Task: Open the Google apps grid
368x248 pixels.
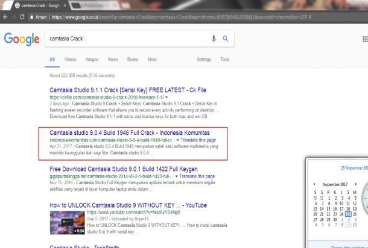Action: (365, 39)
